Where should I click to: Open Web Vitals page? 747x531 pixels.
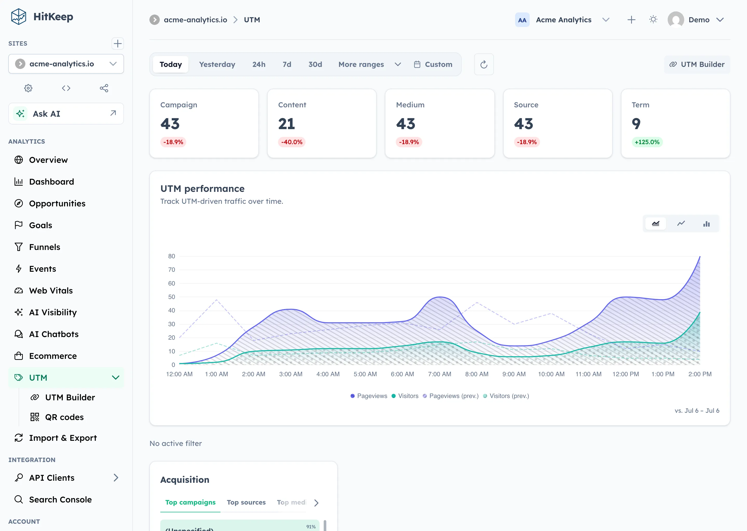point(66,291)
